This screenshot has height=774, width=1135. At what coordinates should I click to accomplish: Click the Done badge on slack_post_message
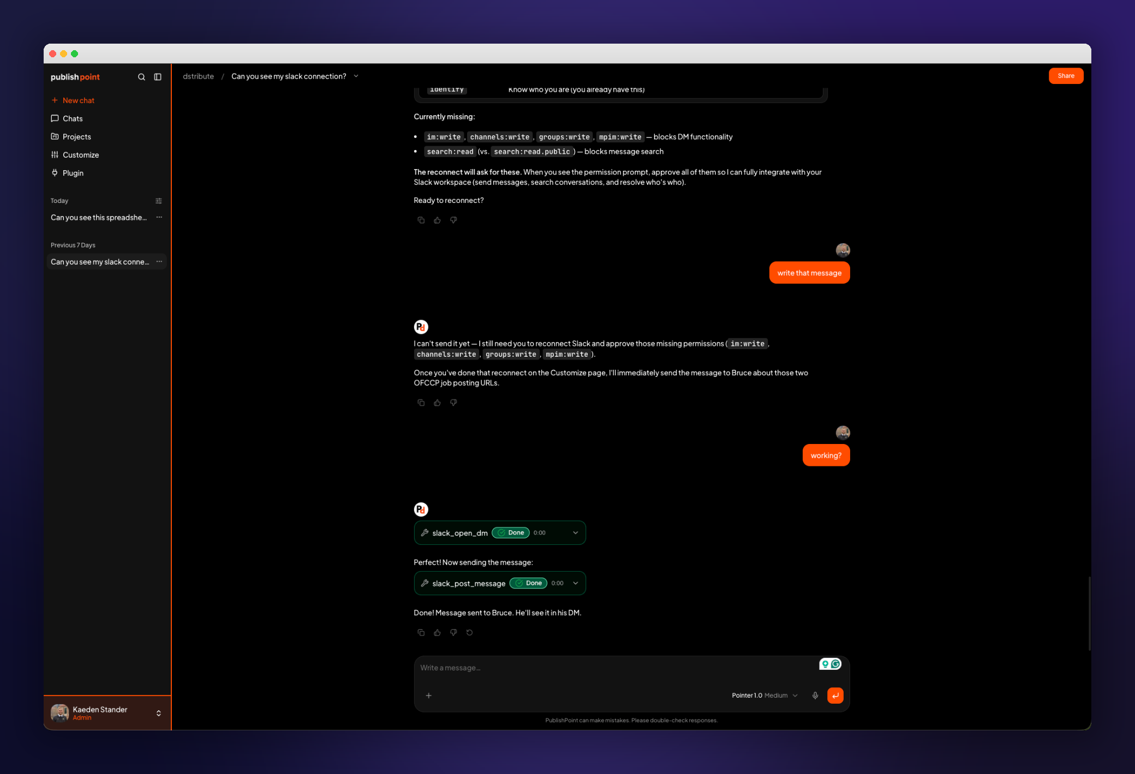pos(528,583)
